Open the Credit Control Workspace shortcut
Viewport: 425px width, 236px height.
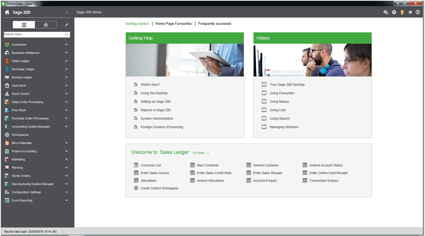pyautogui.click(x=159, y=188)
